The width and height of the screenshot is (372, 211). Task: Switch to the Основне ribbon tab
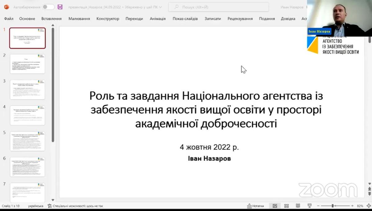click(27, 19)
